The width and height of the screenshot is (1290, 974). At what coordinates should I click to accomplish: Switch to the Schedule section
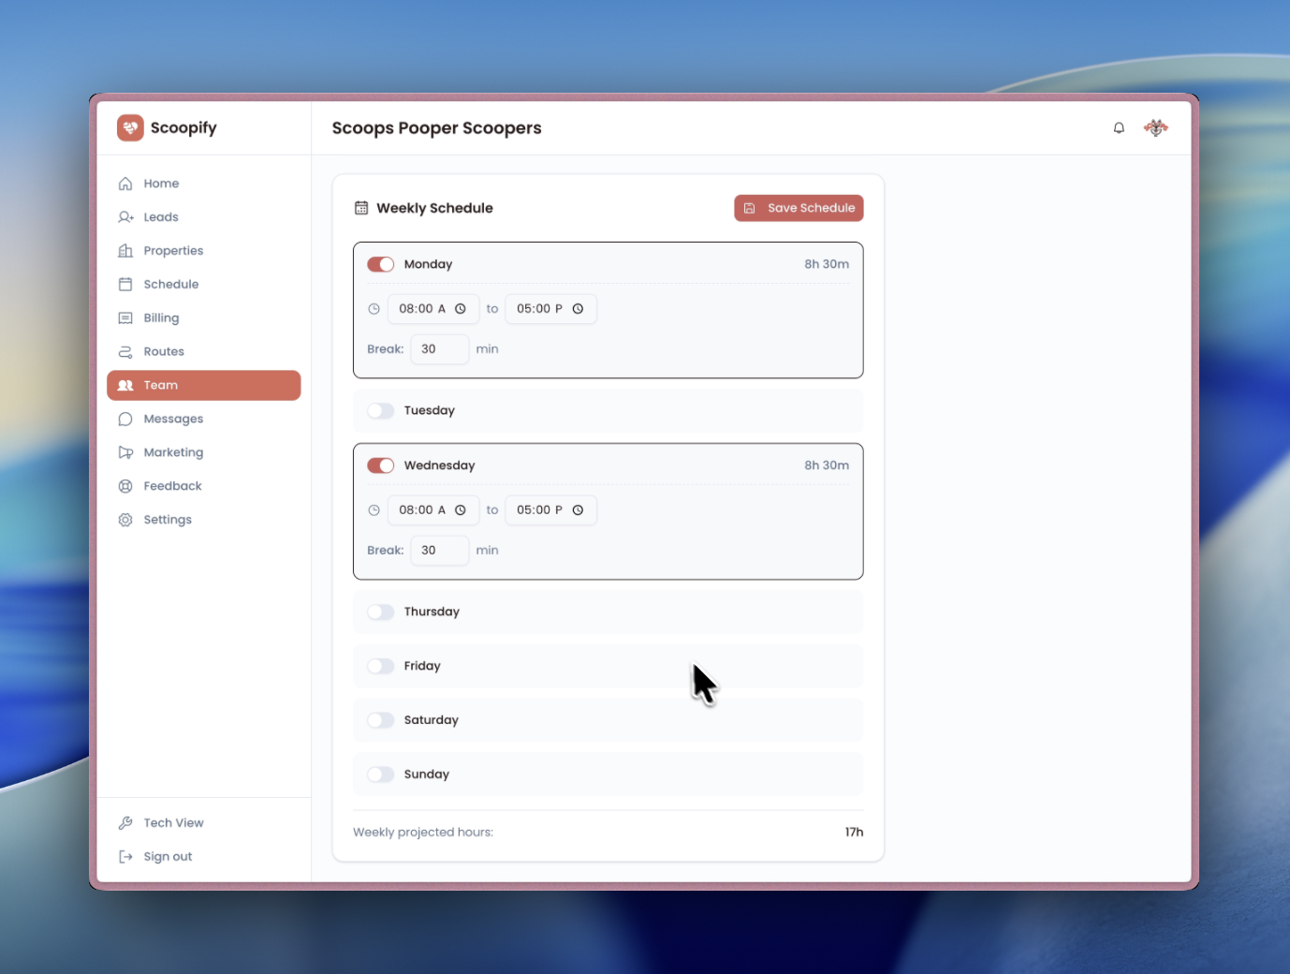171,284
